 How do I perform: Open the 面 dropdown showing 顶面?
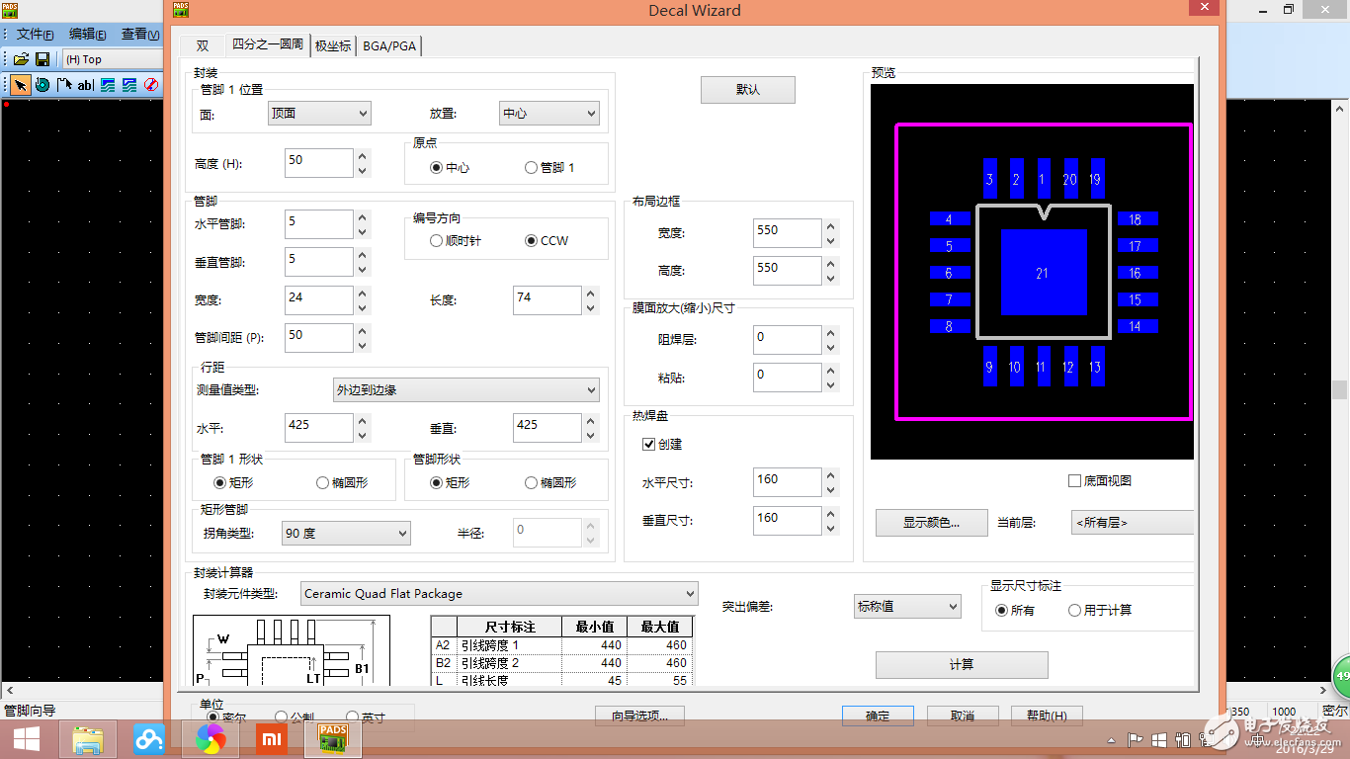point(319,114)
